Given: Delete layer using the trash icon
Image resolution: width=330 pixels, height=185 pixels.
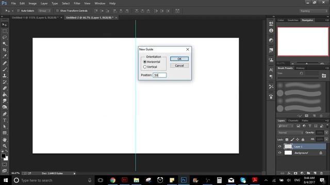Looking at the screenshot, I should tap(321, 173).
